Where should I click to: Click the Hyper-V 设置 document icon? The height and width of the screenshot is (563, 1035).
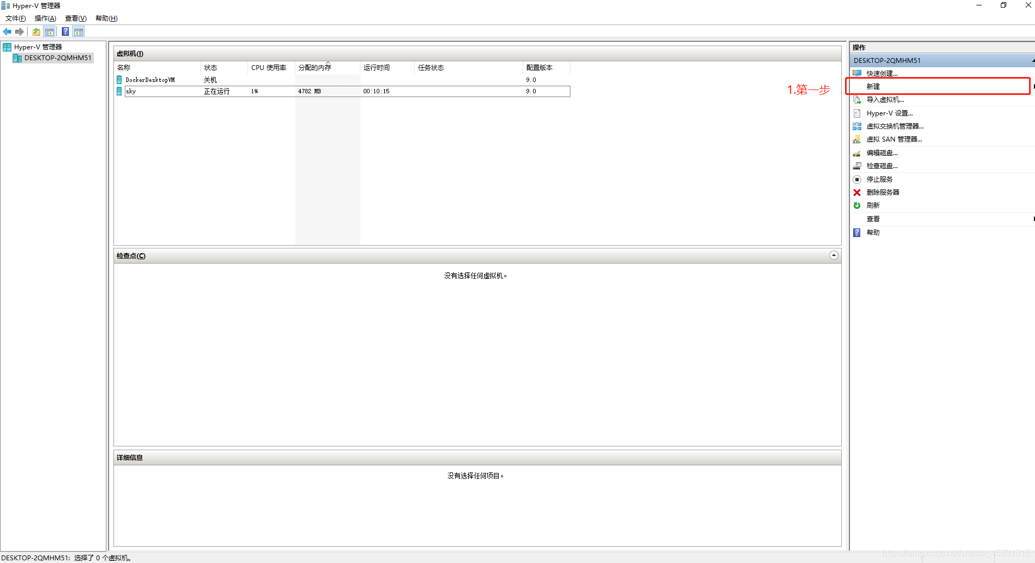coord(857,113)
